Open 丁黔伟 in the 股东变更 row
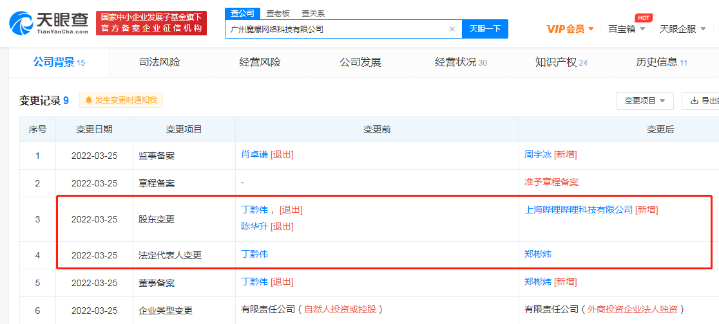The image size is (719, 324). 254,210
